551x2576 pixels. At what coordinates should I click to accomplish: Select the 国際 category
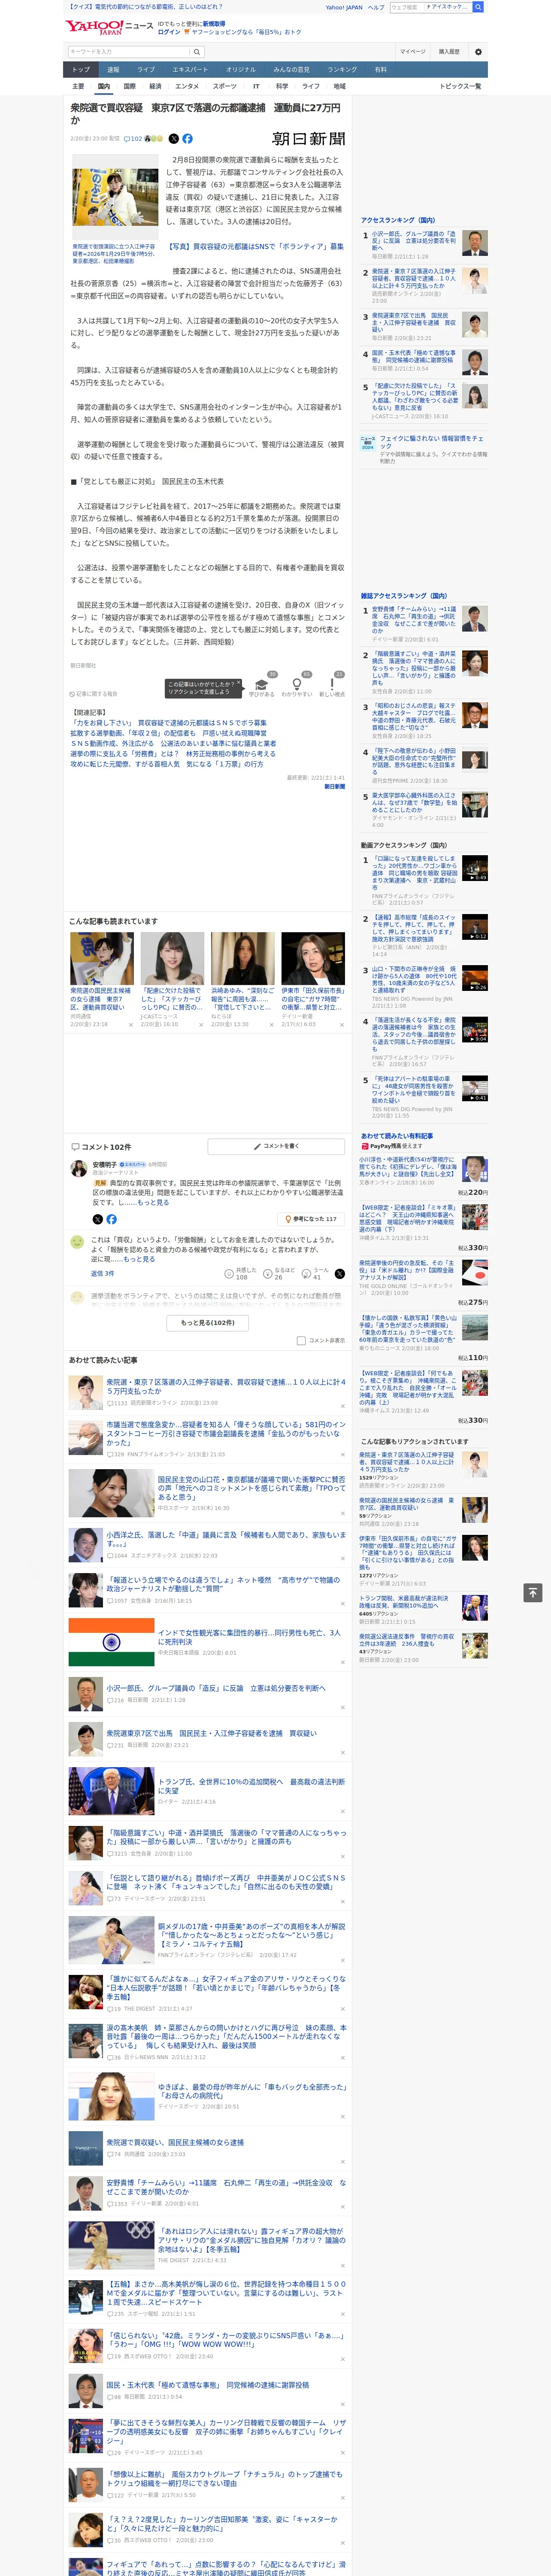[x=129, y=86]
